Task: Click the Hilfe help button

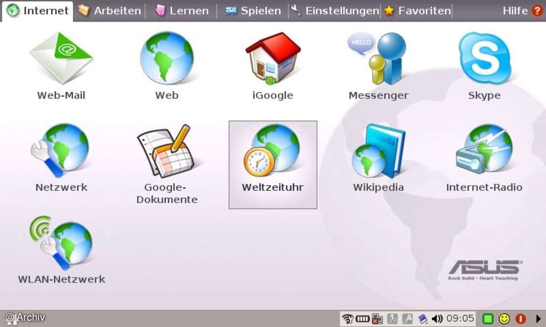Action: 522,10
